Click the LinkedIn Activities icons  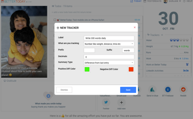[186, 70]
